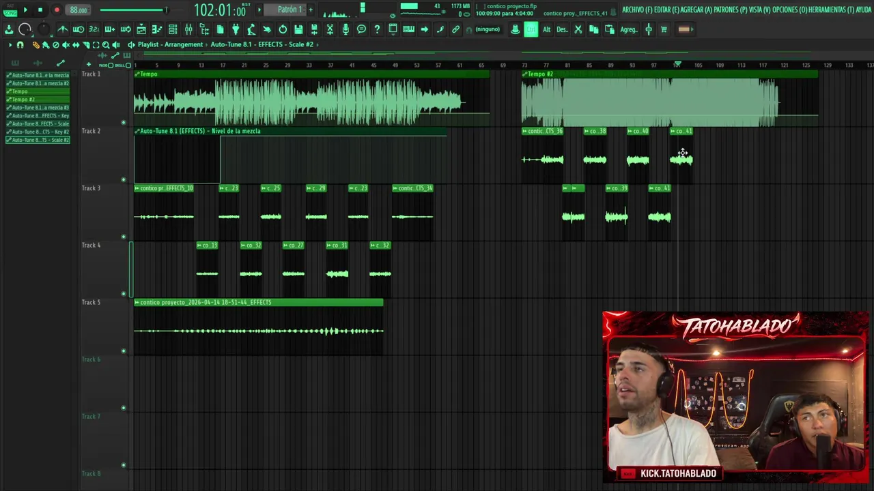Click the speech bubble chat icon
The width and height of the screenshot is (874, 491).
361,29
